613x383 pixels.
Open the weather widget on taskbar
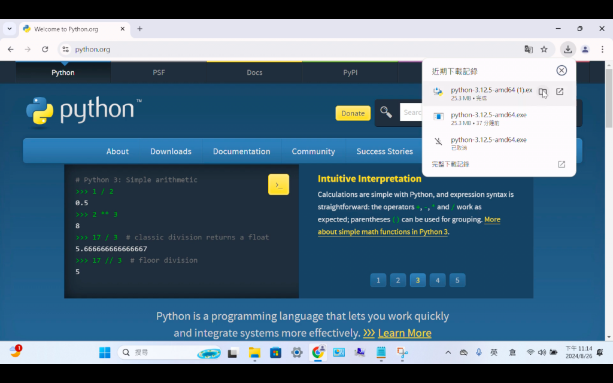(x=16, y=351)
